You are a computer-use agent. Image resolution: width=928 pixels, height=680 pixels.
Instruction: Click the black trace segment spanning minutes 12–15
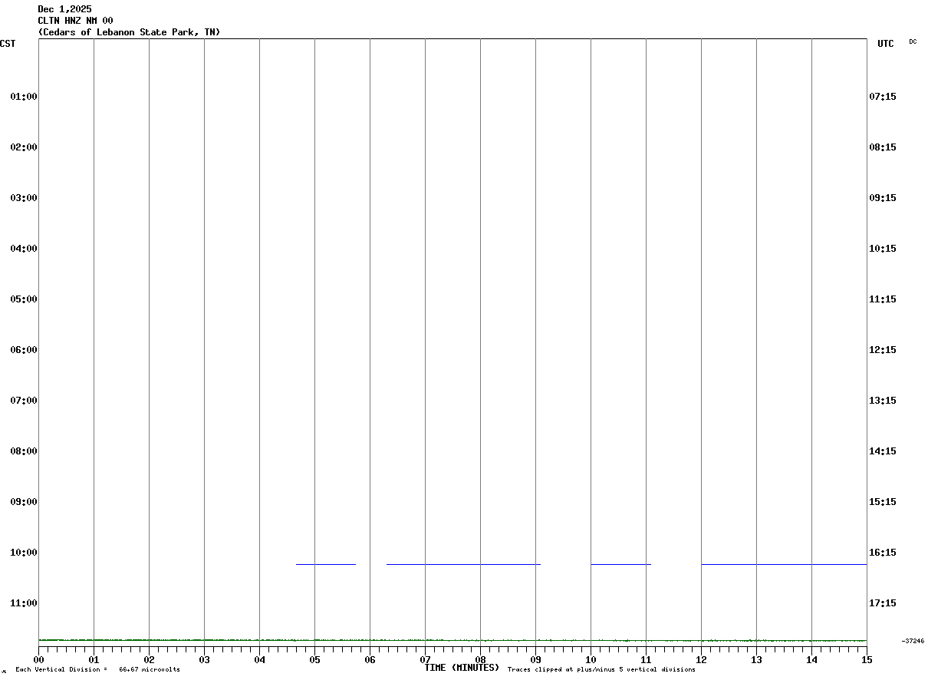[x=784, y=564]
